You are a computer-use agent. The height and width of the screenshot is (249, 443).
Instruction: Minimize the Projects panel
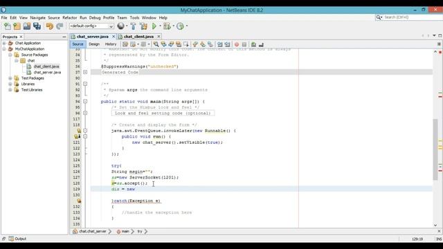tap(64, 37)
